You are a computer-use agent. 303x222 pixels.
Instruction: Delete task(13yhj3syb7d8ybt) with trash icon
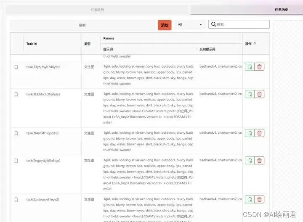(x=259, y=67)
